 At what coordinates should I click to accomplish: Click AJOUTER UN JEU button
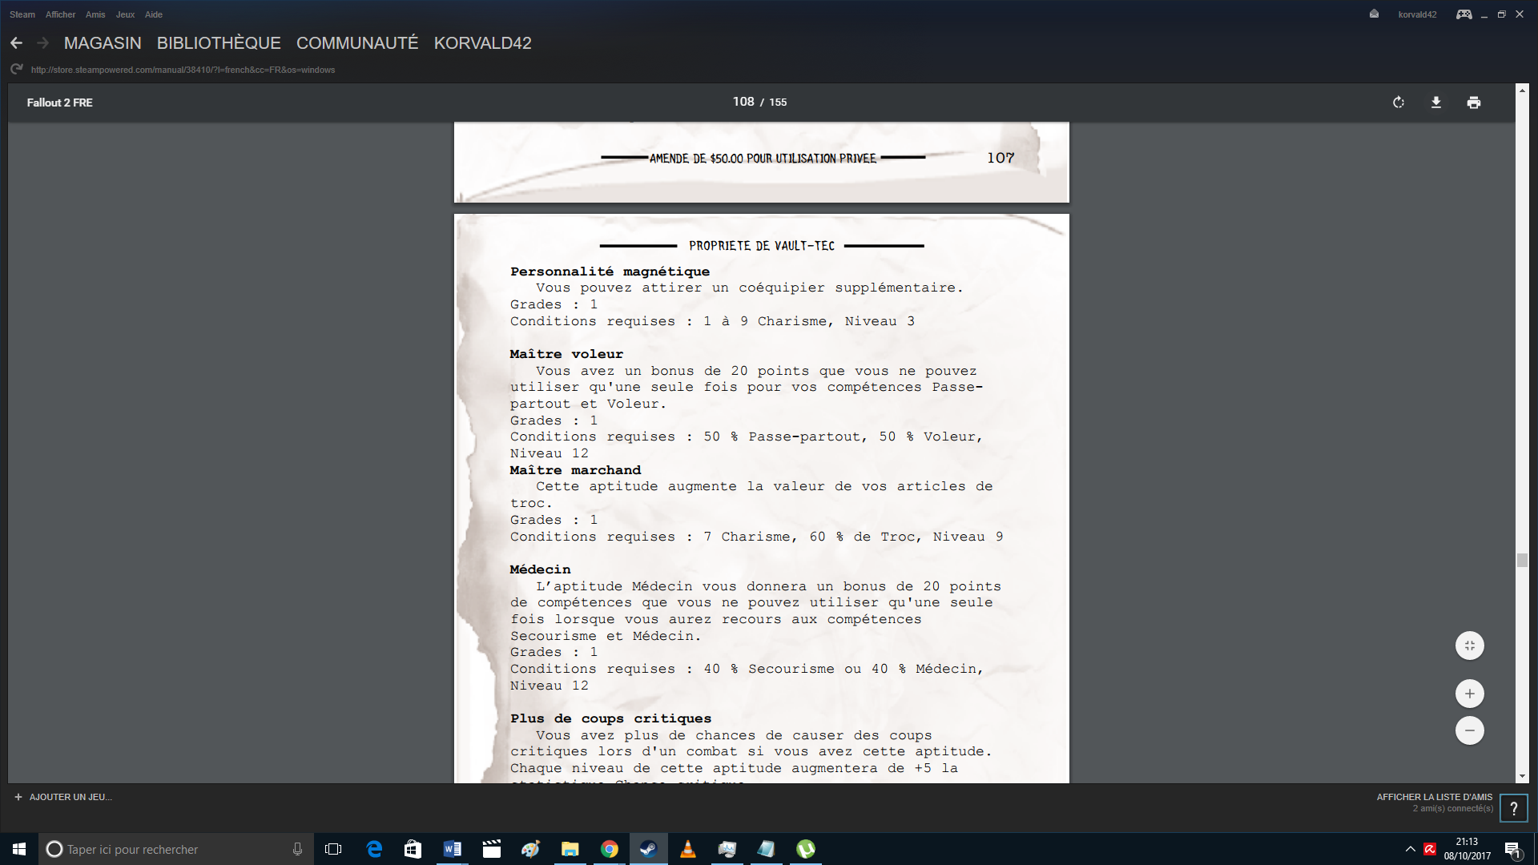63,797
